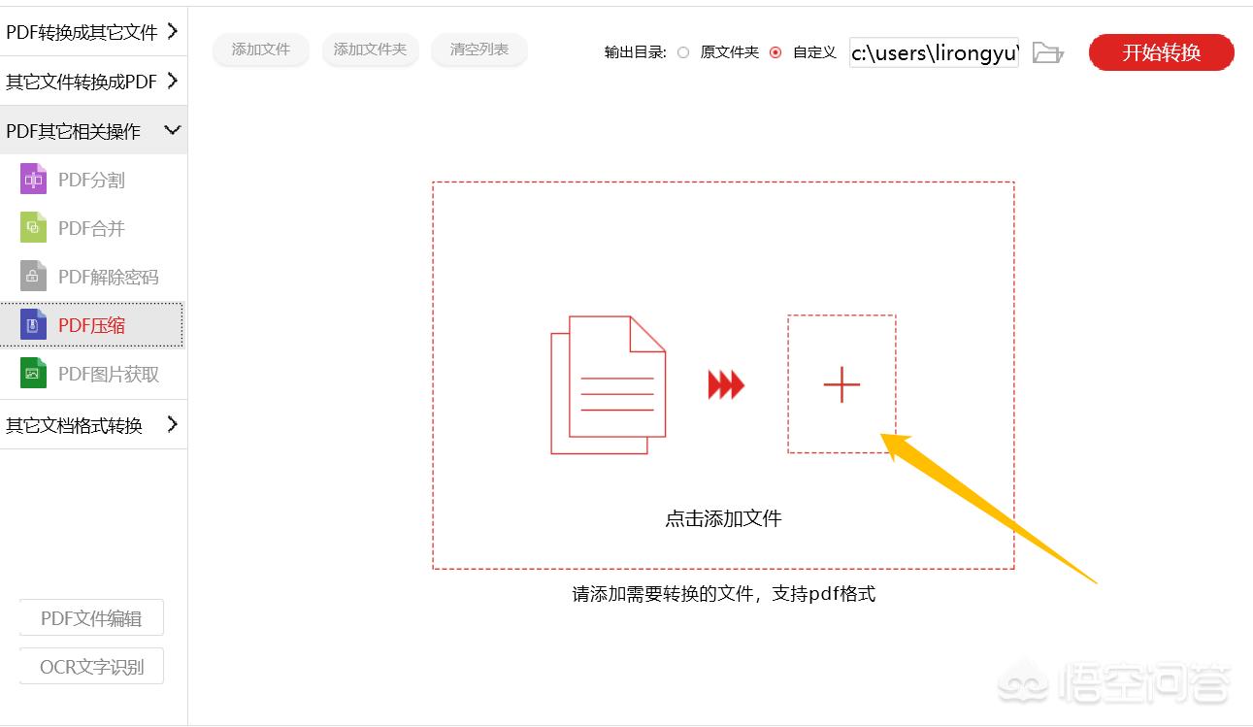Select the PDF压缩 compression icon

32,324
